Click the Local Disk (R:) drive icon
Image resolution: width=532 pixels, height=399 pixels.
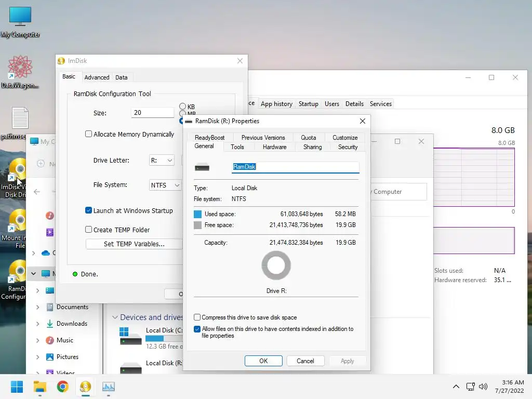[x=130, y=368]
